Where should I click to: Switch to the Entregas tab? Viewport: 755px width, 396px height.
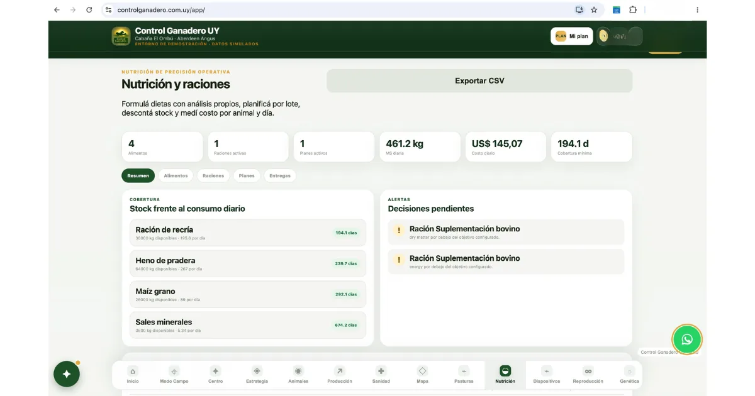point(280,176)
